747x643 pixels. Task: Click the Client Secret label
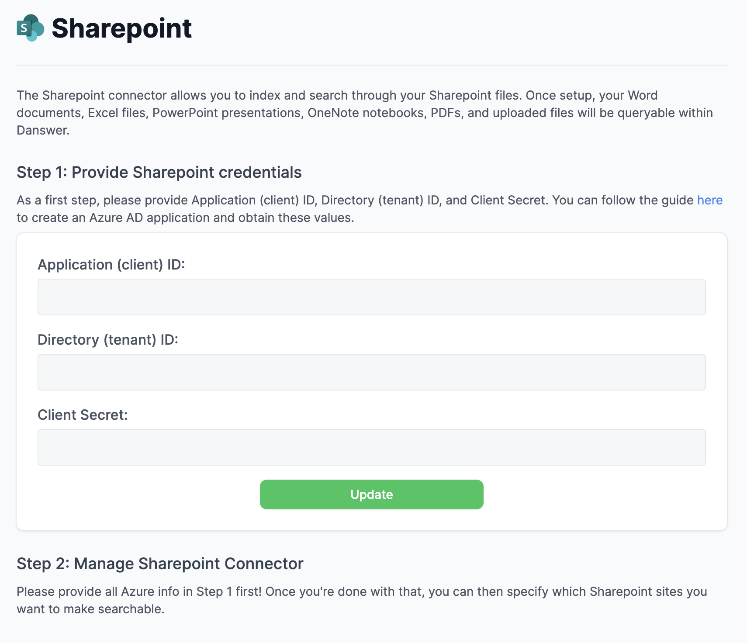pyautogui.click(x=83, y=415)
